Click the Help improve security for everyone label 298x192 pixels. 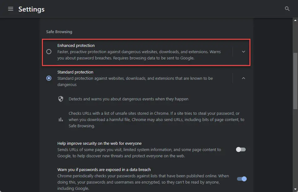point(100,143)
